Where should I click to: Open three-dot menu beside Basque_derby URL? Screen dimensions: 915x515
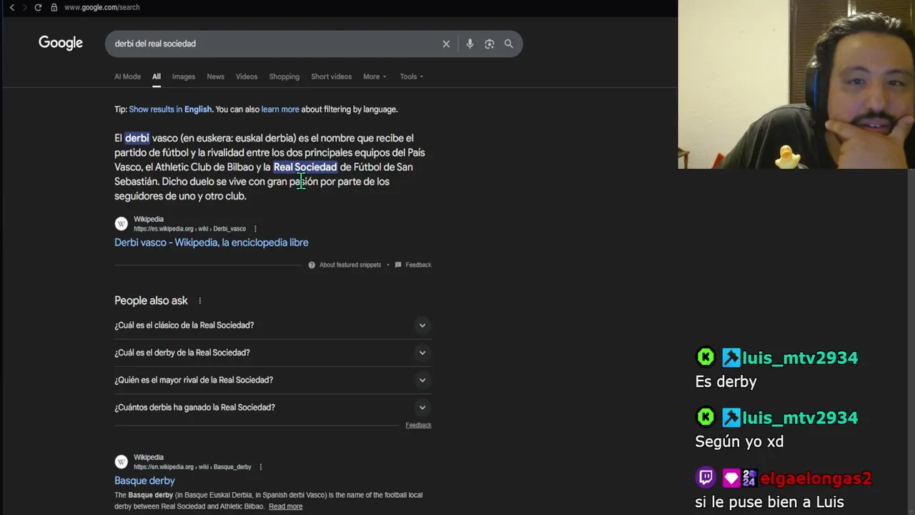pyautogui.click(x=260, y=467)
